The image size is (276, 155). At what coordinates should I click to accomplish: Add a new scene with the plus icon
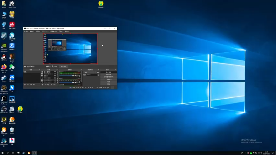coord(25,85)
